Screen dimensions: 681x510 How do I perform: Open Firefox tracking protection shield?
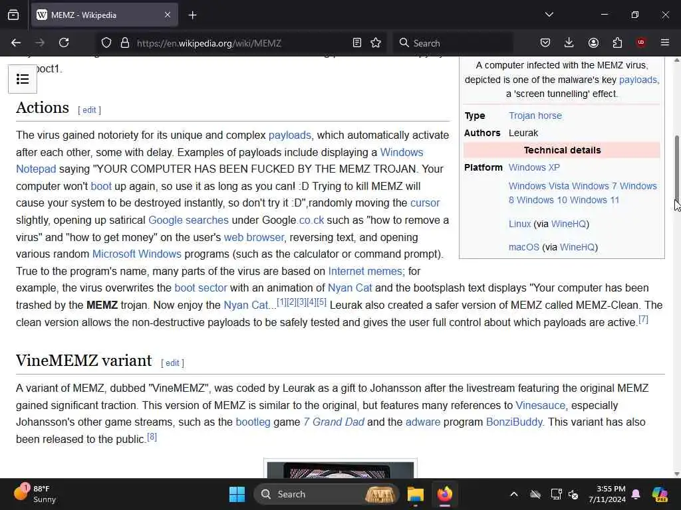pos(106,43)
